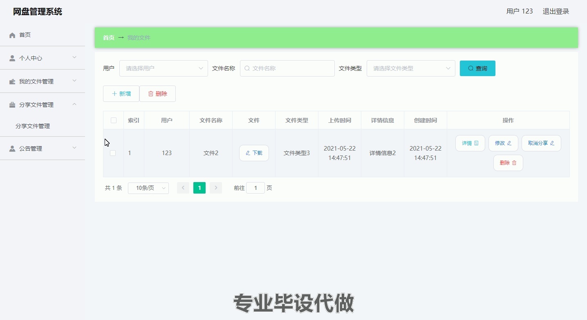
Task: Click the magnifier icon in 文件名称 field
Action: (247, 68)
